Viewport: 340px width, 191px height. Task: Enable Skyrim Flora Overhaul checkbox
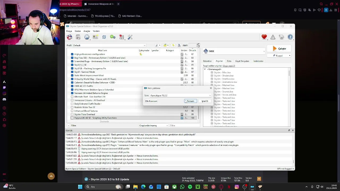72,114
